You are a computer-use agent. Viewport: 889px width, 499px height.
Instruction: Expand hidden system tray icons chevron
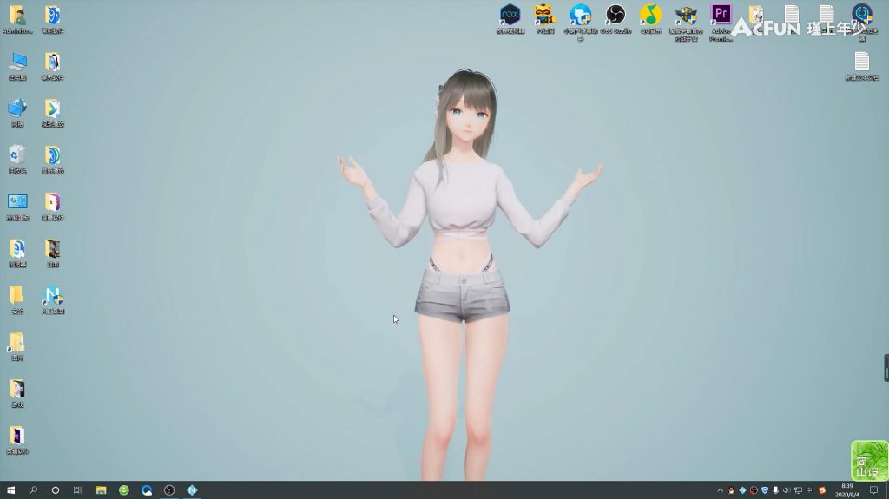720,490
